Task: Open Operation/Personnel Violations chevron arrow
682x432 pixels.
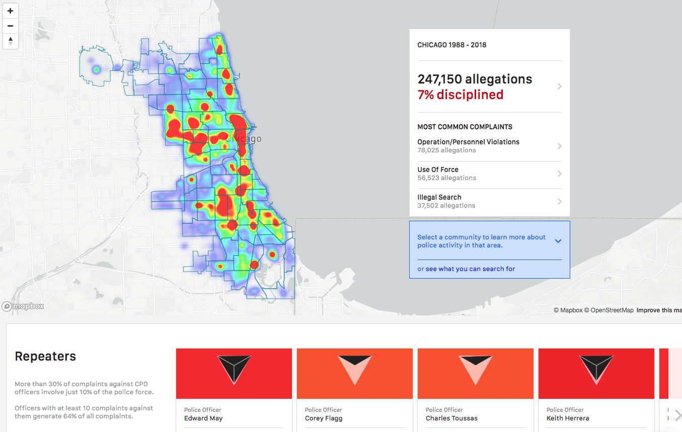Action: pyautogui.click(x=559, y=146)
